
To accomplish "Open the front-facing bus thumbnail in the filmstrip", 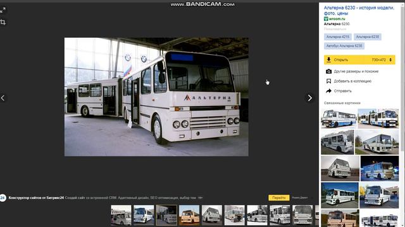I will 302,214.
